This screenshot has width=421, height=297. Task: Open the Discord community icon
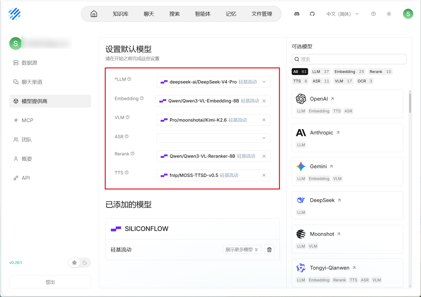[x=297, y=14]
